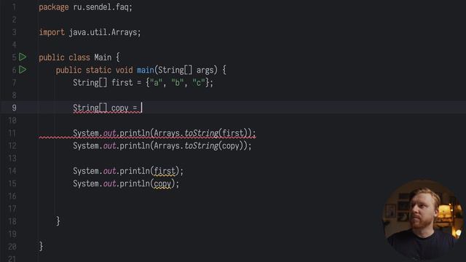Image resolution: width=466 pixels, height=262 pixels.
Task: Place cursor on the package ru.sendel.faq line
Action: click(86, 7)
